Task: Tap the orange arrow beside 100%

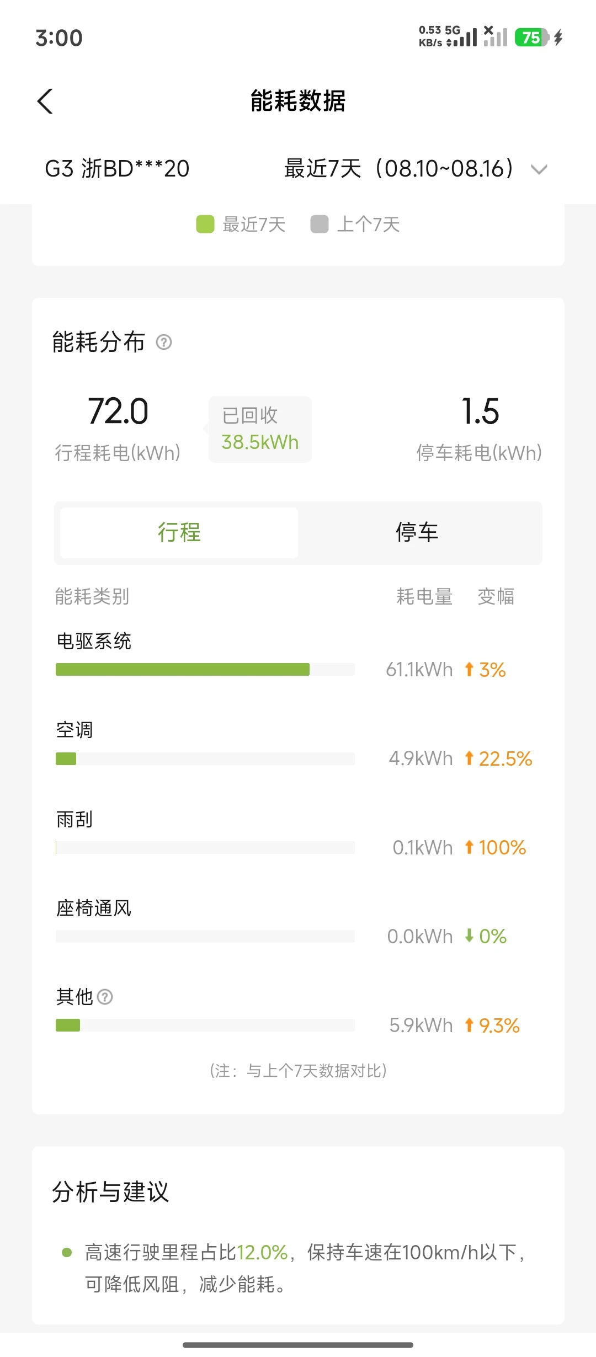Action: (x=469, y=847)
